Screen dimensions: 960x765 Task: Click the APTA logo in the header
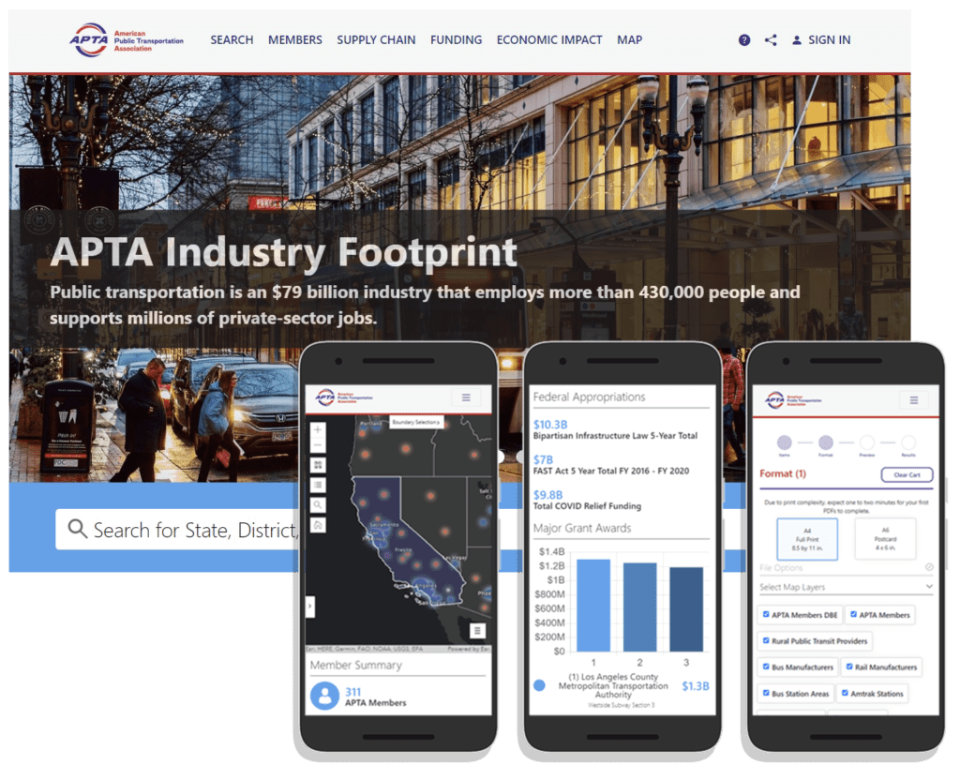pyautogui.click(x=127, y=39)
